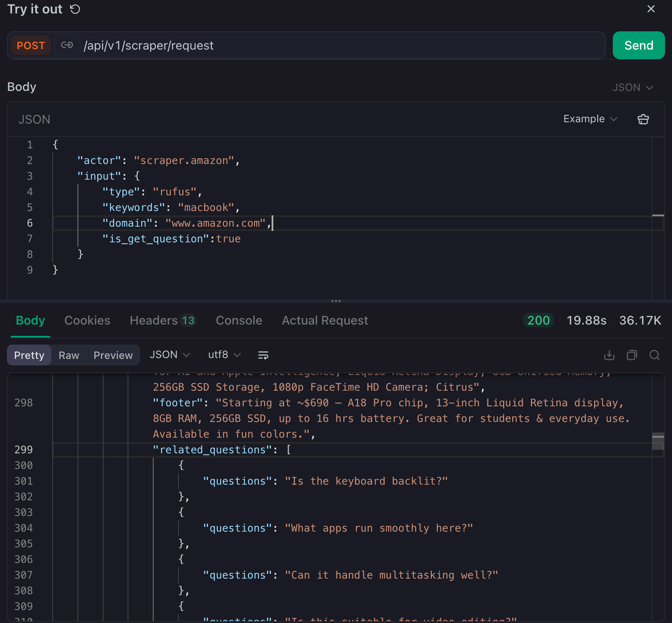The height and width of the screenshot is (623, 672).
Task: Open the utf8 encoding dropdown
Action: [225, 355]
